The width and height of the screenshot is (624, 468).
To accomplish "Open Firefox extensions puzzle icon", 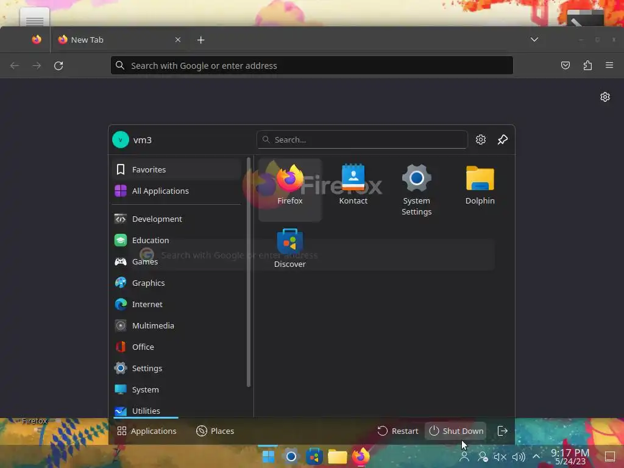I will (x=587, y=65).
